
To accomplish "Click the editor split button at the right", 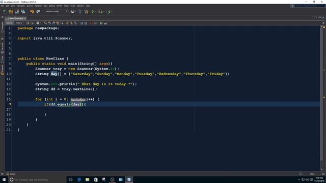I will coord(323,23).
